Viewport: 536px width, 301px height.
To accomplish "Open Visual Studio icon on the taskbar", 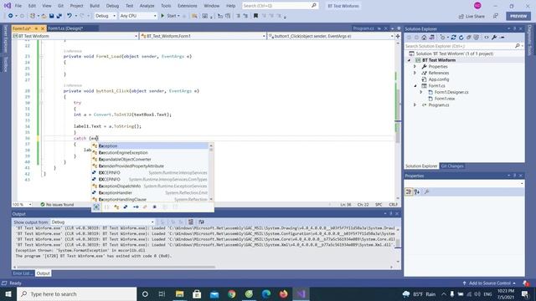I will [301, 293].
